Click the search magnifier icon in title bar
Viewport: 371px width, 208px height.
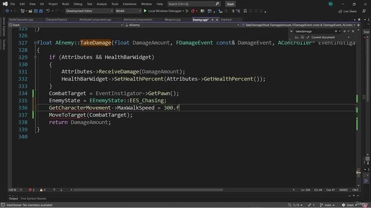217,4
